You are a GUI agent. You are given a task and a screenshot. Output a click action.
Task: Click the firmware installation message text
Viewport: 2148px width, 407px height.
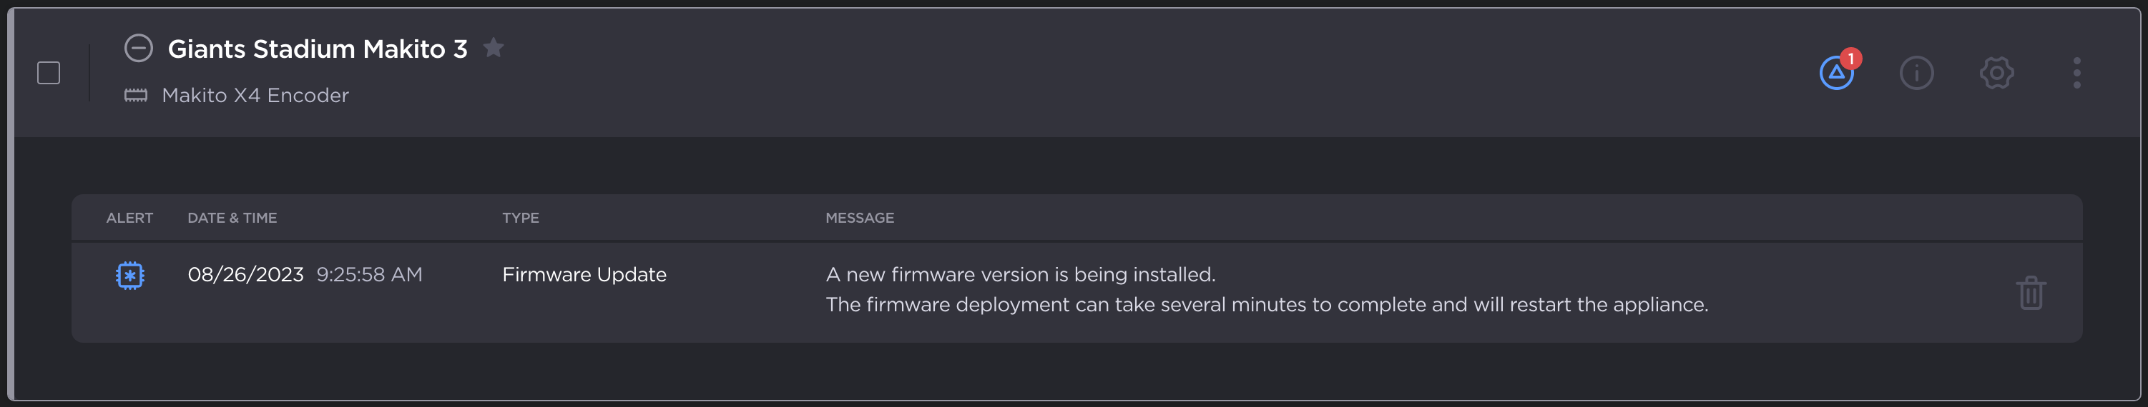coord(1019,275)
